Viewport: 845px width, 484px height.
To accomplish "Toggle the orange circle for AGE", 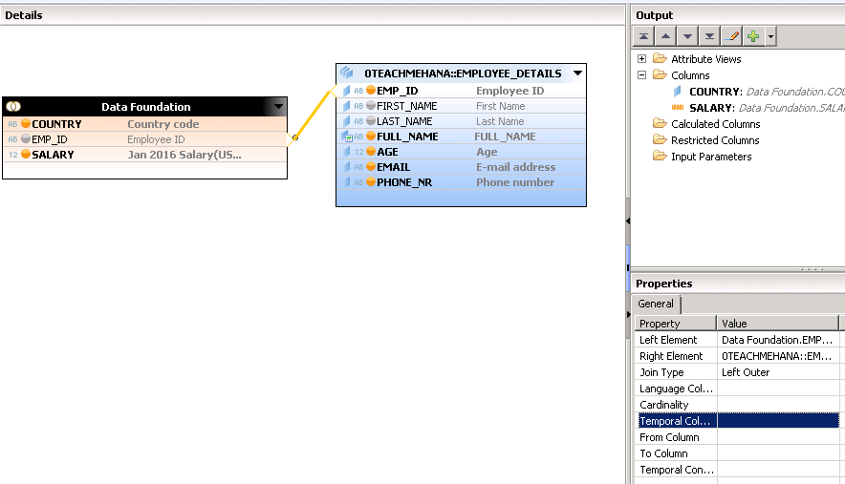I will (x=371, y=152).
